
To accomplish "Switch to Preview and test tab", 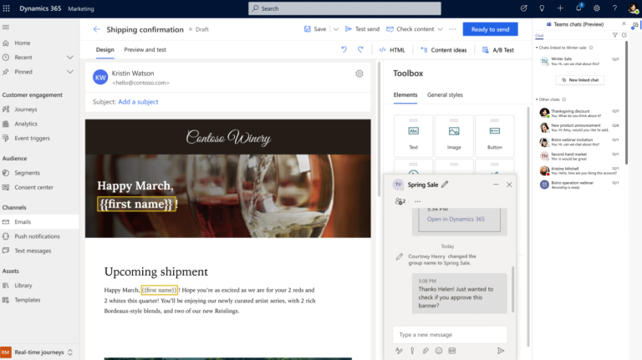I will (x=145, y=49).
